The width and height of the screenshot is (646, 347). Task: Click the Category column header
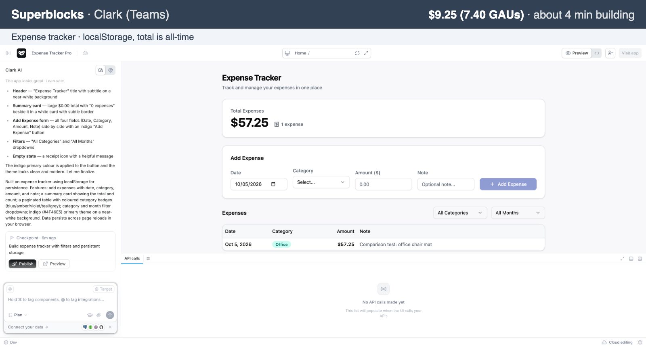tap(282, 231)
